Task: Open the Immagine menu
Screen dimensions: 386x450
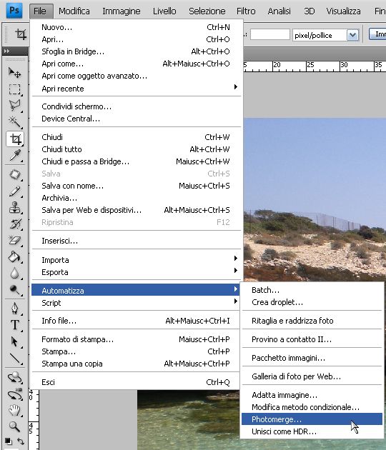Action: click(x=122, y=11)
